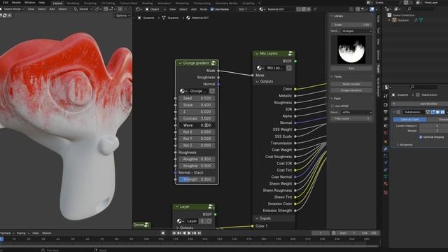Click the pin icon in node editor header

click(315, 9)
